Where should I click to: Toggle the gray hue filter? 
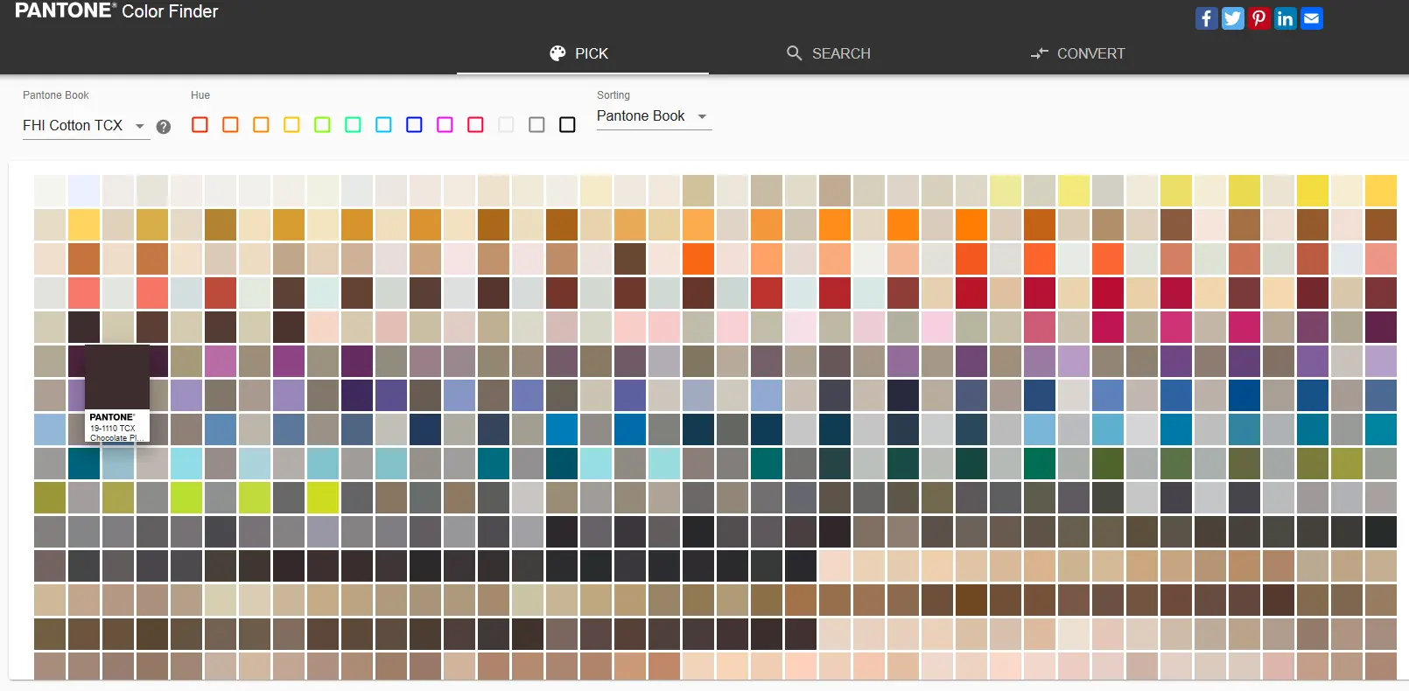pyautogui.click(x=536, y=125)
